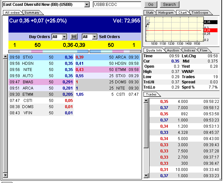View the Flow tab
The height and width of the screenshot is (183, 224).
pyautogui.click(x=203, y=50)
